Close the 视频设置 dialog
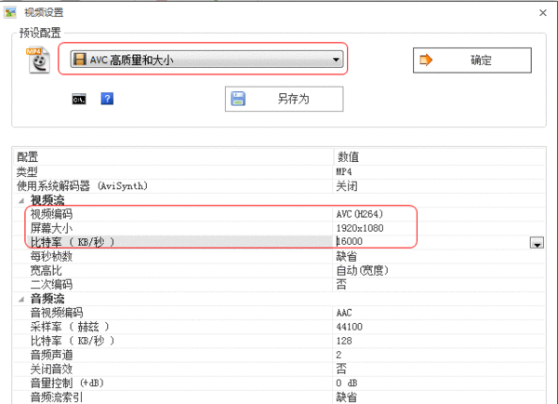 542,12
